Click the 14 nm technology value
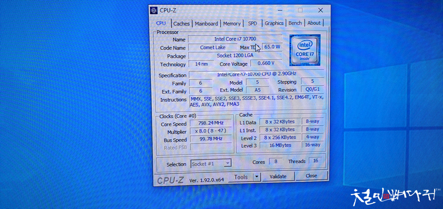The width and height of the screenshot is (443, 209). [x=201, y=64]
